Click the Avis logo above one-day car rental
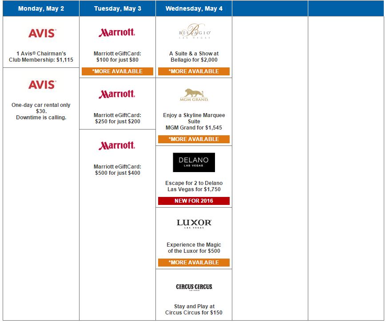 pyautogui.click(x=41, y=85)
